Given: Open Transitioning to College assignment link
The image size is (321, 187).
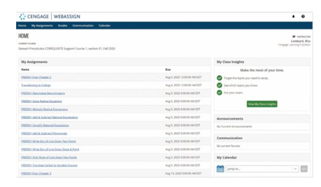Looking at the screenshot, I should coord(36,85).
